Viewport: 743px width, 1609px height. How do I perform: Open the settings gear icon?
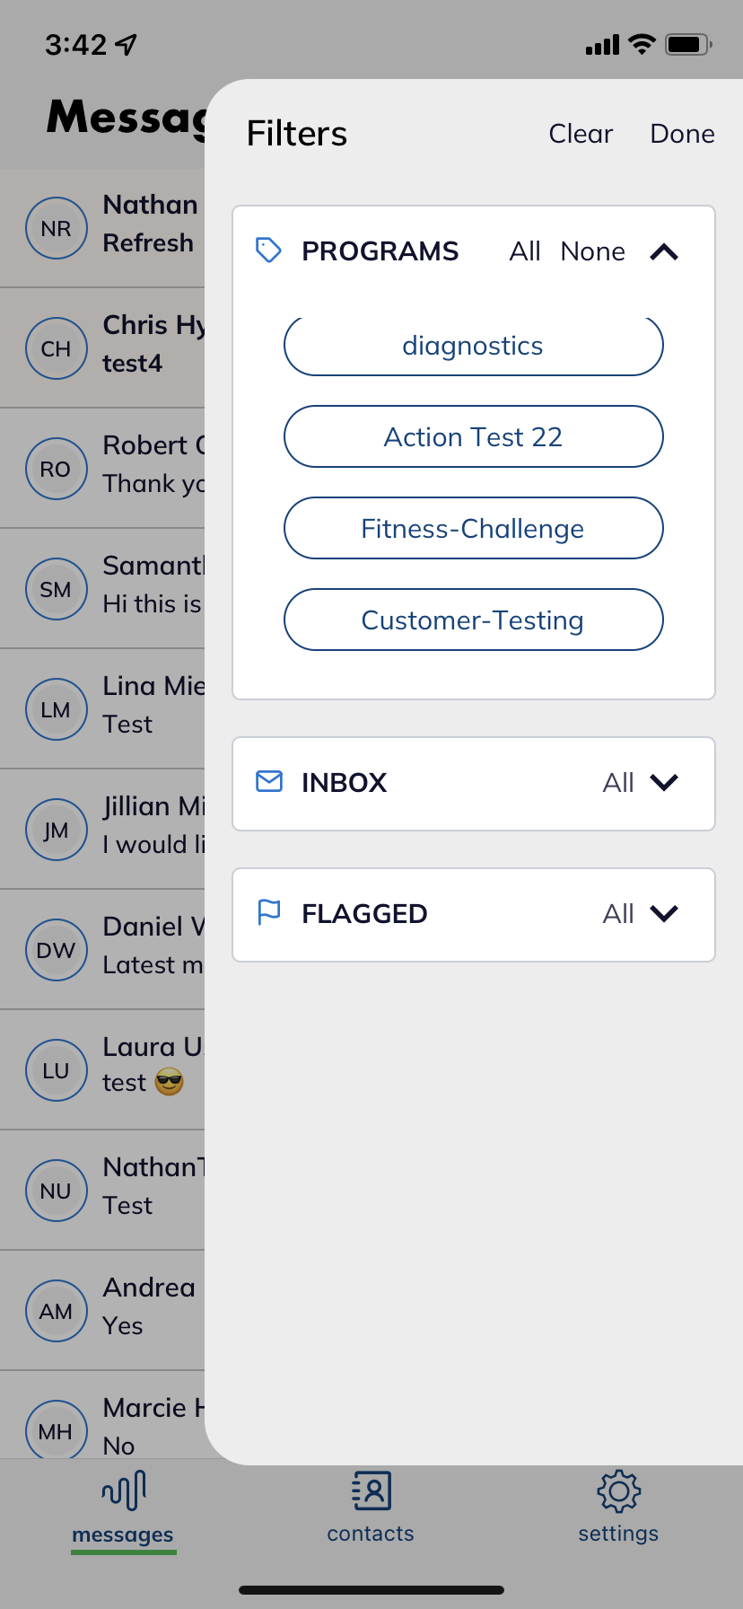pos(618,1491)
